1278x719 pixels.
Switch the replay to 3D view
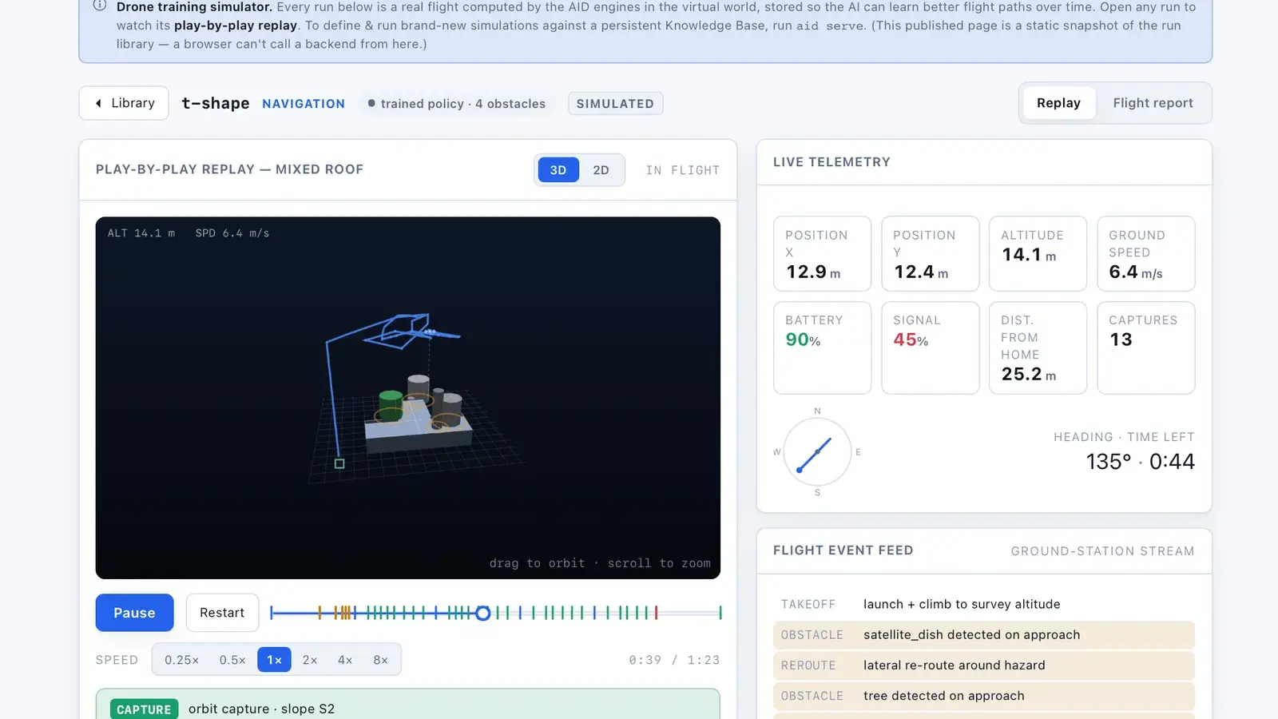(558, 170)
